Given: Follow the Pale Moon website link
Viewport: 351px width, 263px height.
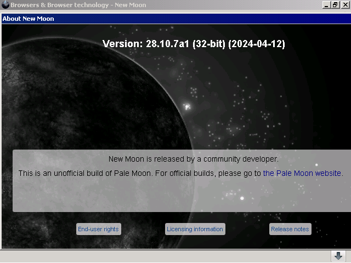Looking at the screenshot, I should click(302, 173).
